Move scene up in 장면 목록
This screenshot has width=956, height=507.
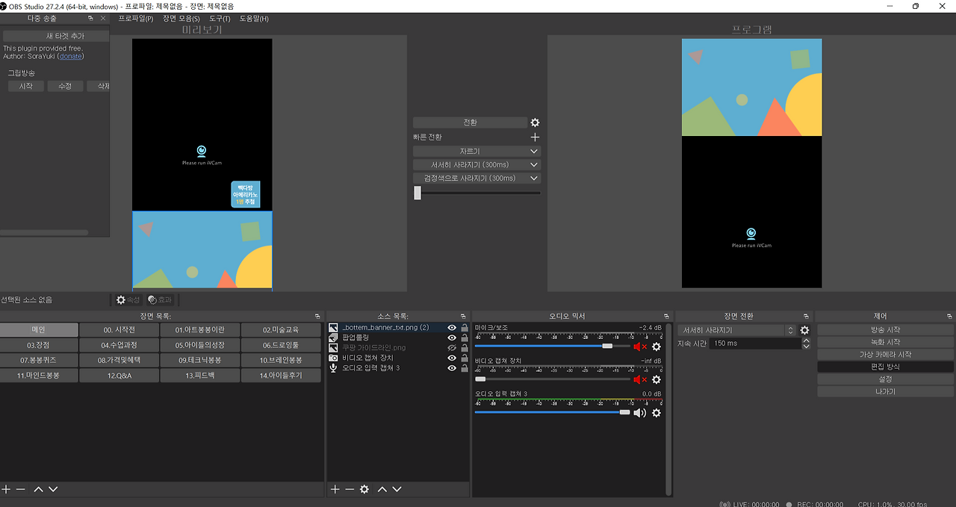pyautogui.click(x=39, y=489)
